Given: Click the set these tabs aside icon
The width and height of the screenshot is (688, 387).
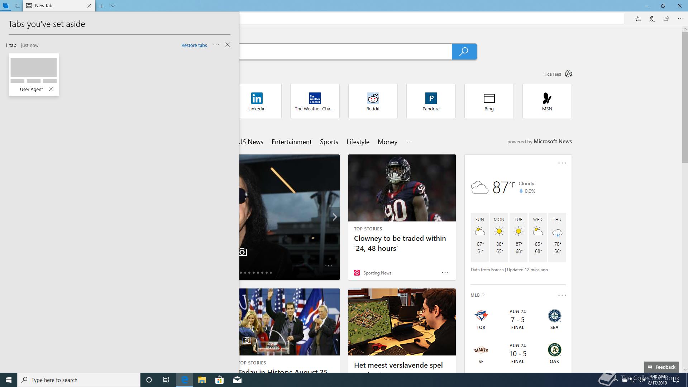Looking at the screenshot, I should coord(17,6).
